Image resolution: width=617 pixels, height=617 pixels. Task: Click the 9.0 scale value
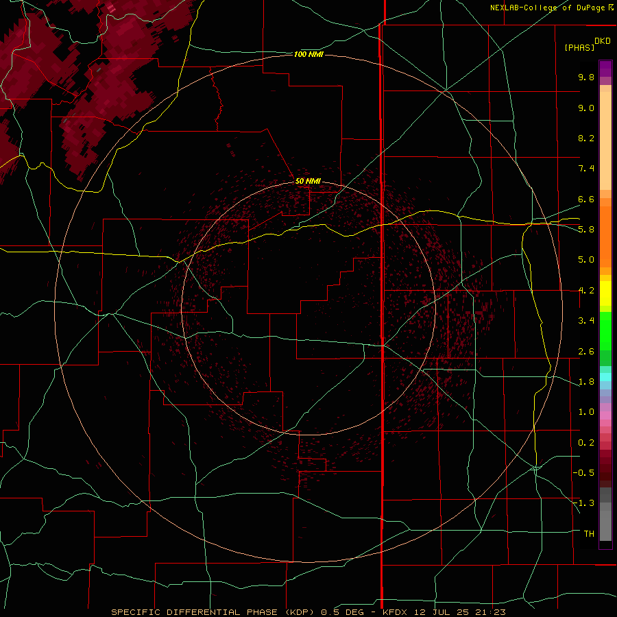pyautogui.click(x=586, y=108)
